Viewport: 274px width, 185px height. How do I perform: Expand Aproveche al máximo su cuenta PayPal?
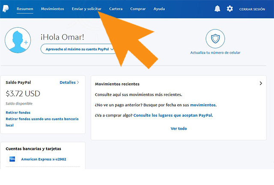pos(79,49)
